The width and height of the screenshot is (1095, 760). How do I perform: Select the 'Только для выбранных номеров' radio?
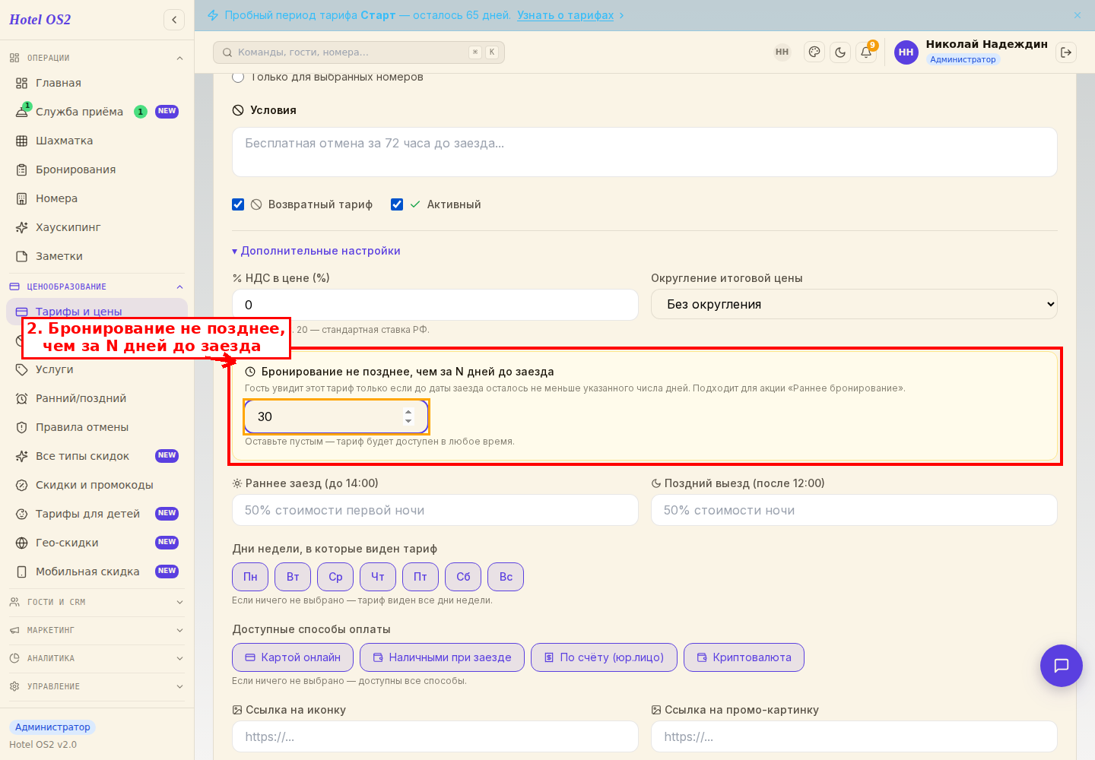(x=238, y=77)
